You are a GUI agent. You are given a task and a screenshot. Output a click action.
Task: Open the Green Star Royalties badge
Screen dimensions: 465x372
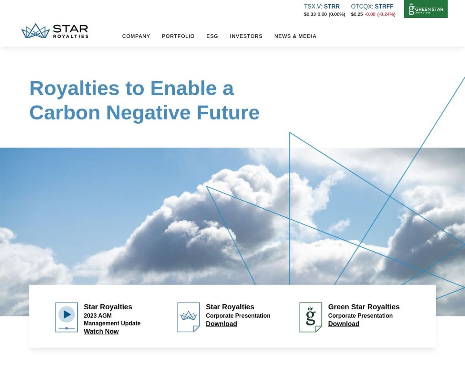click(x=426, y=9)
